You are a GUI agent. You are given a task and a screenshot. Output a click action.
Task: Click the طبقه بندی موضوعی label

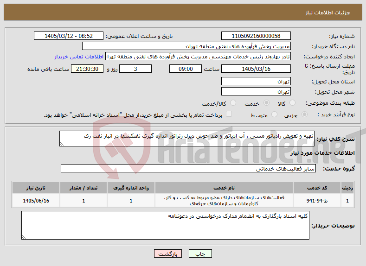(x=330, y=103)
